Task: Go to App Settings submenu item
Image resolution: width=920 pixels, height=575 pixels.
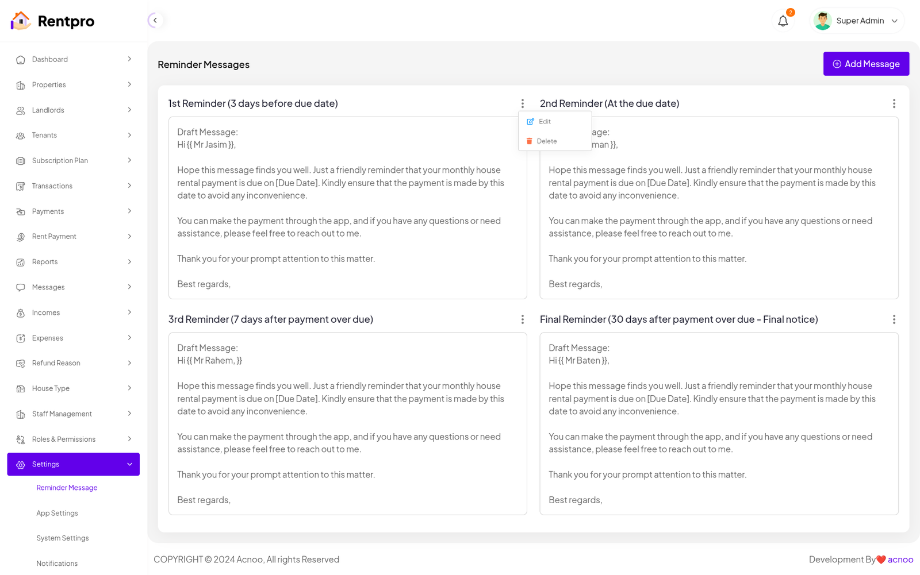Action: tap(57, 513)
